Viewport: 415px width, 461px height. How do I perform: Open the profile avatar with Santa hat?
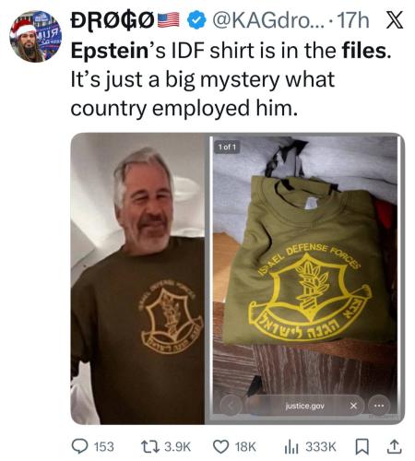tap(36, 37)
